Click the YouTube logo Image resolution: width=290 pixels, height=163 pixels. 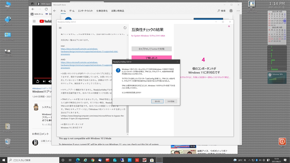click(46, 21)
